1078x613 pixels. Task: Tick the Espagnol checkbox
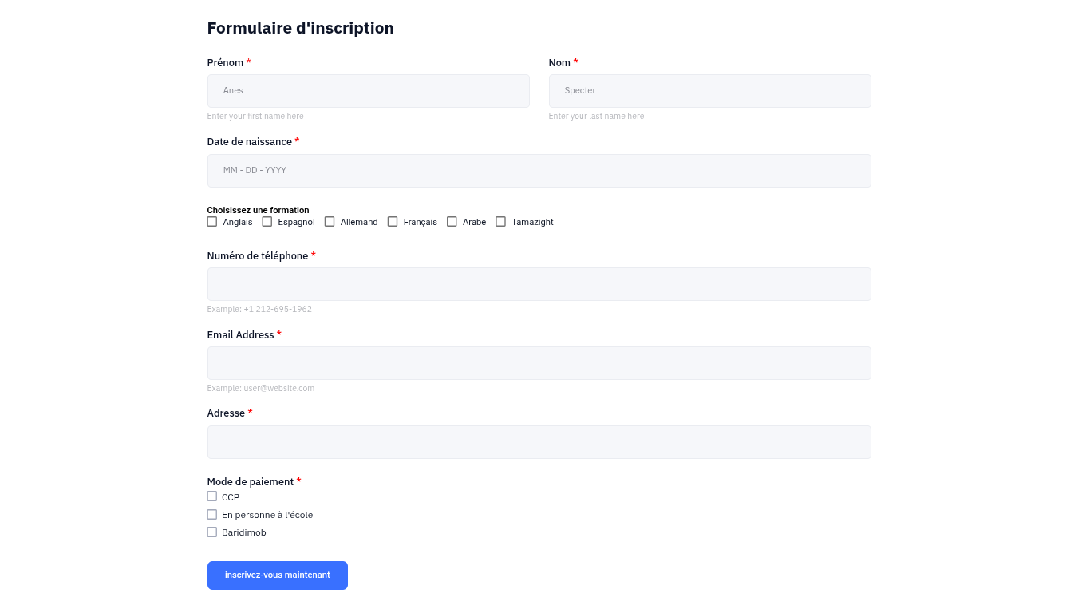[x=267, y=222]
